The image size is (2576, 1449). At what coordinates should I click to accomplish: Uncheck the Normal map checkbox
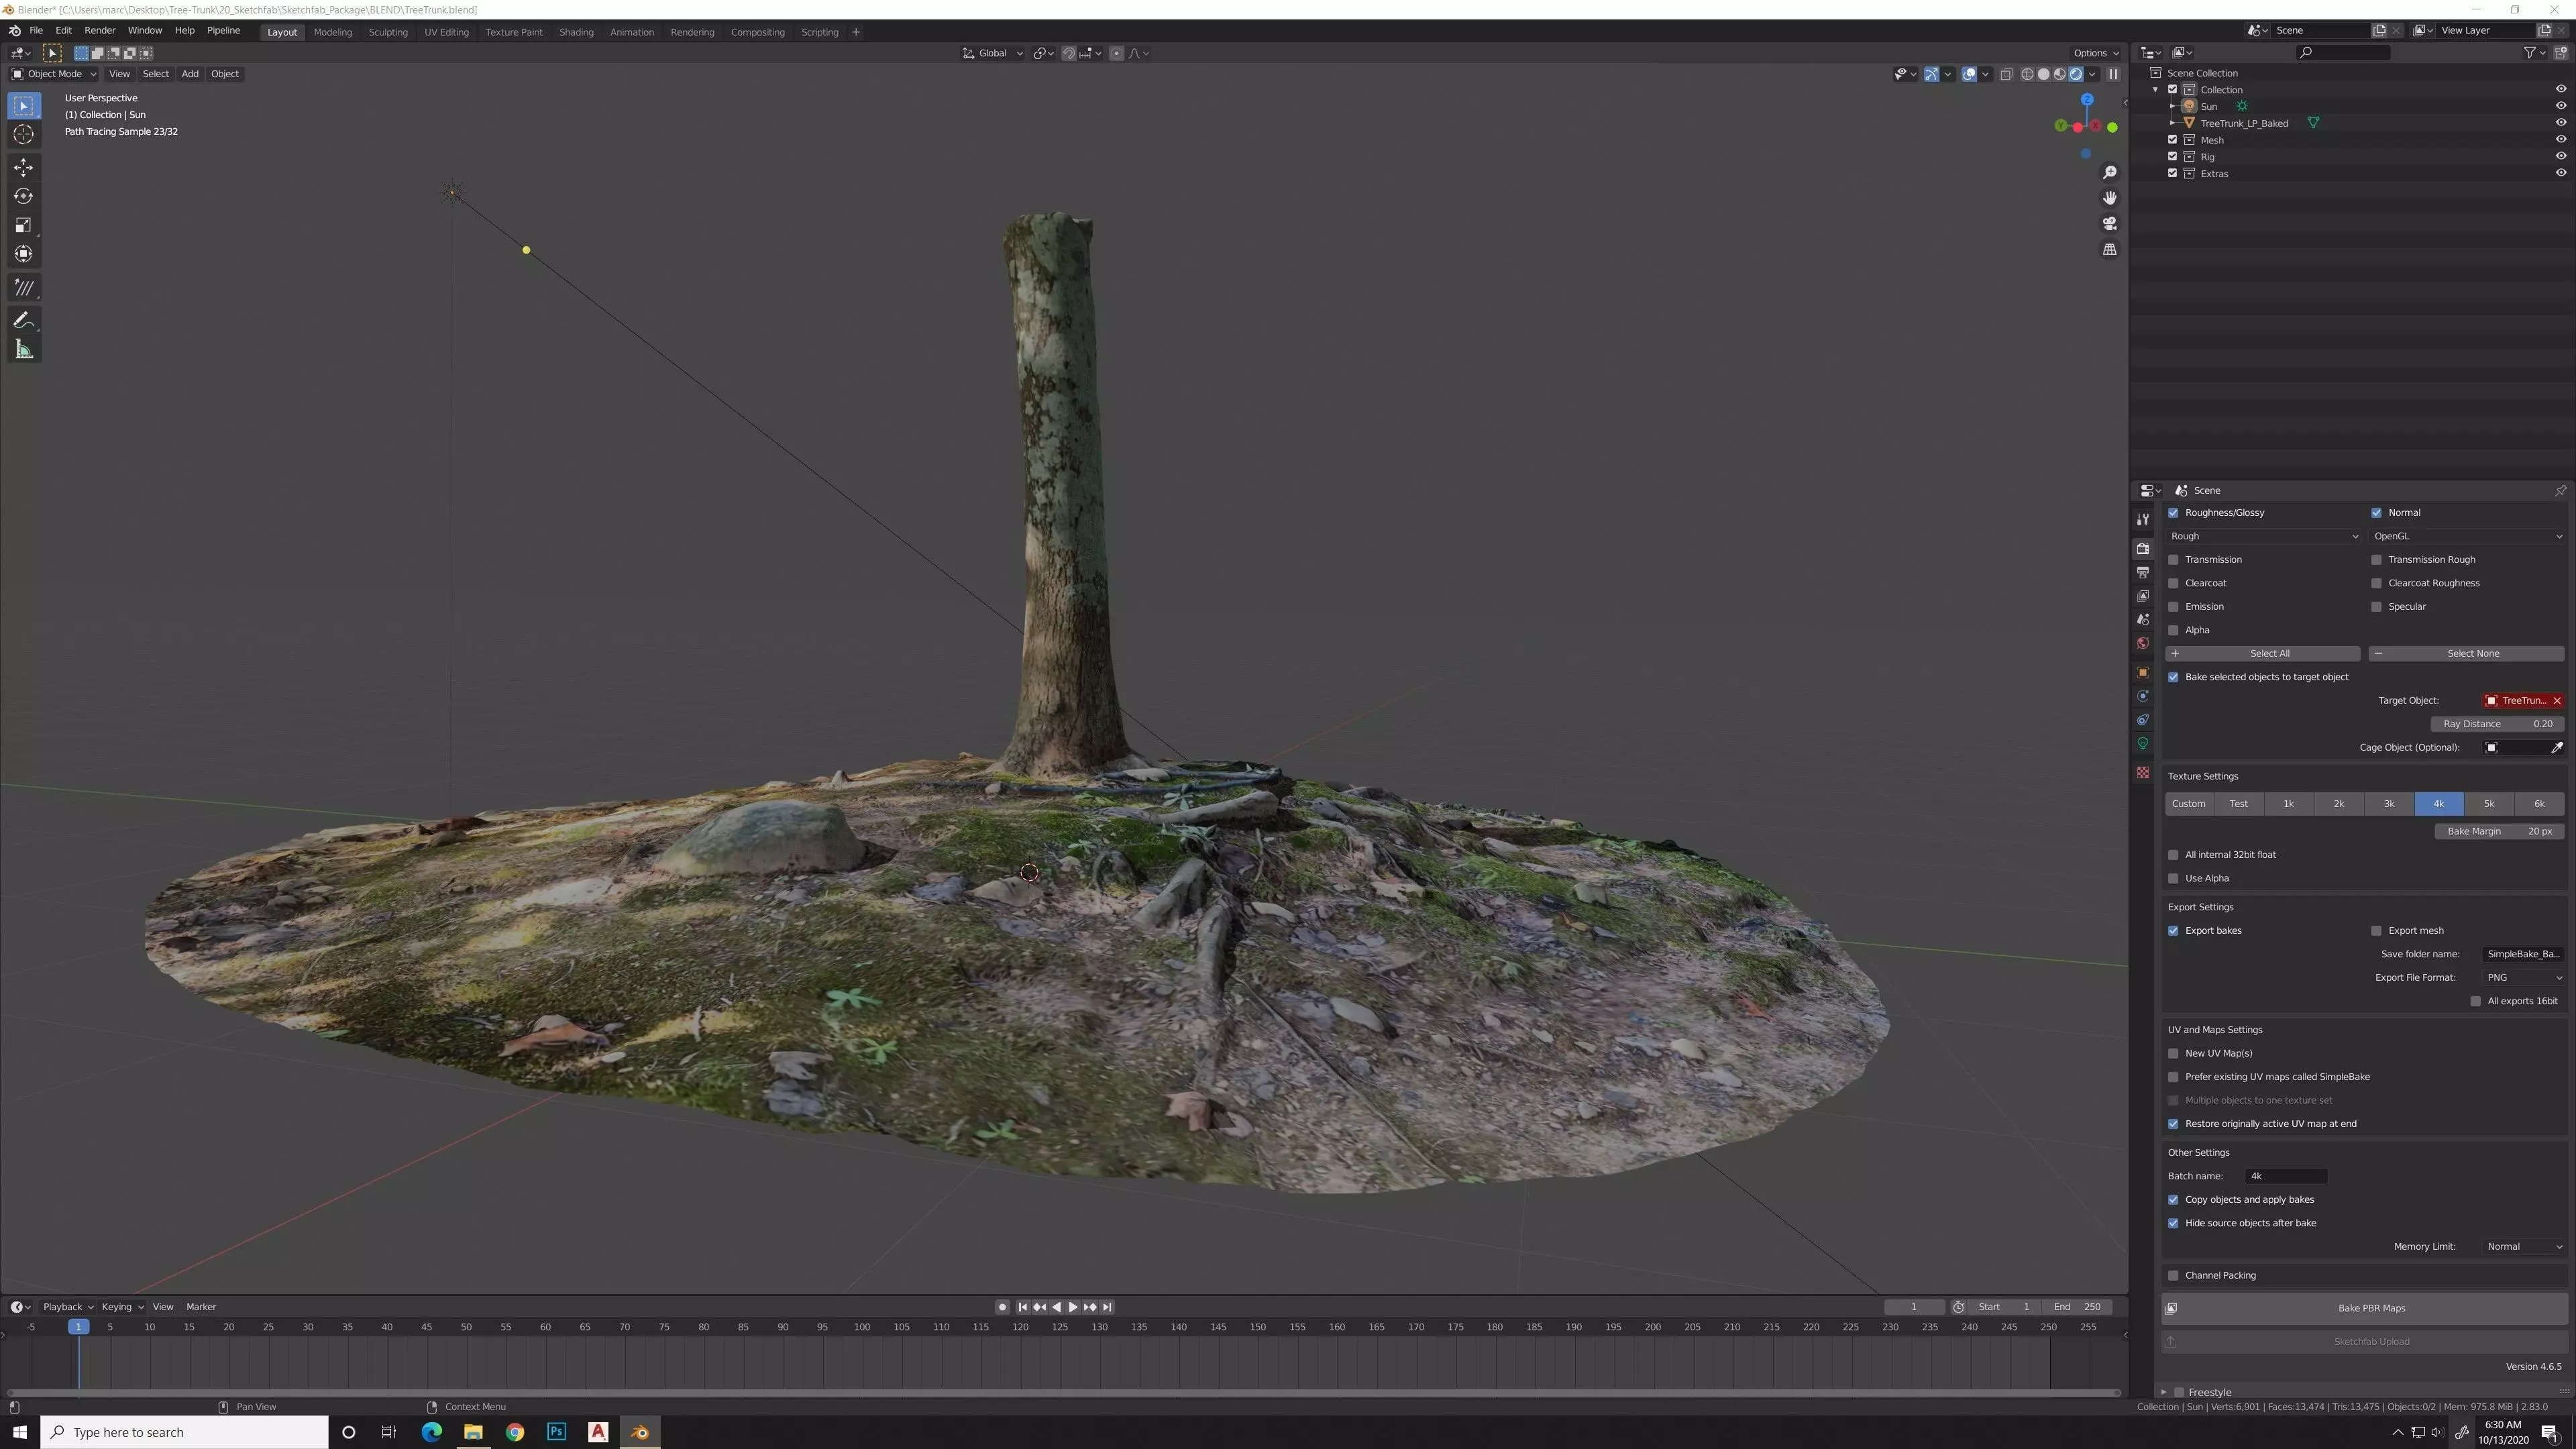tap(2376, 513)
